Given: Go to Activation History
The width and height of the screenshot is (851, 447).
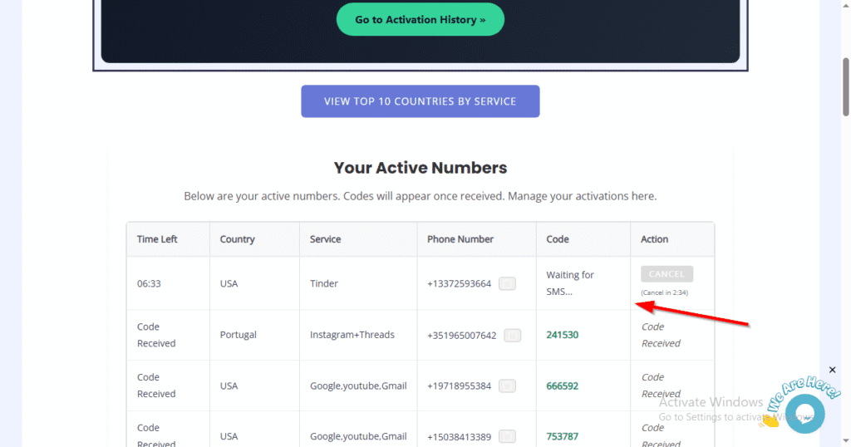Looking at the screenshot, I should (420, 19).
